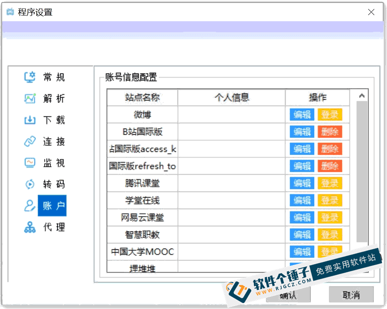The width and height of the screenshot is (387, 309).
Task: Click the 个人信息 column header
Action: pos(232,98)
